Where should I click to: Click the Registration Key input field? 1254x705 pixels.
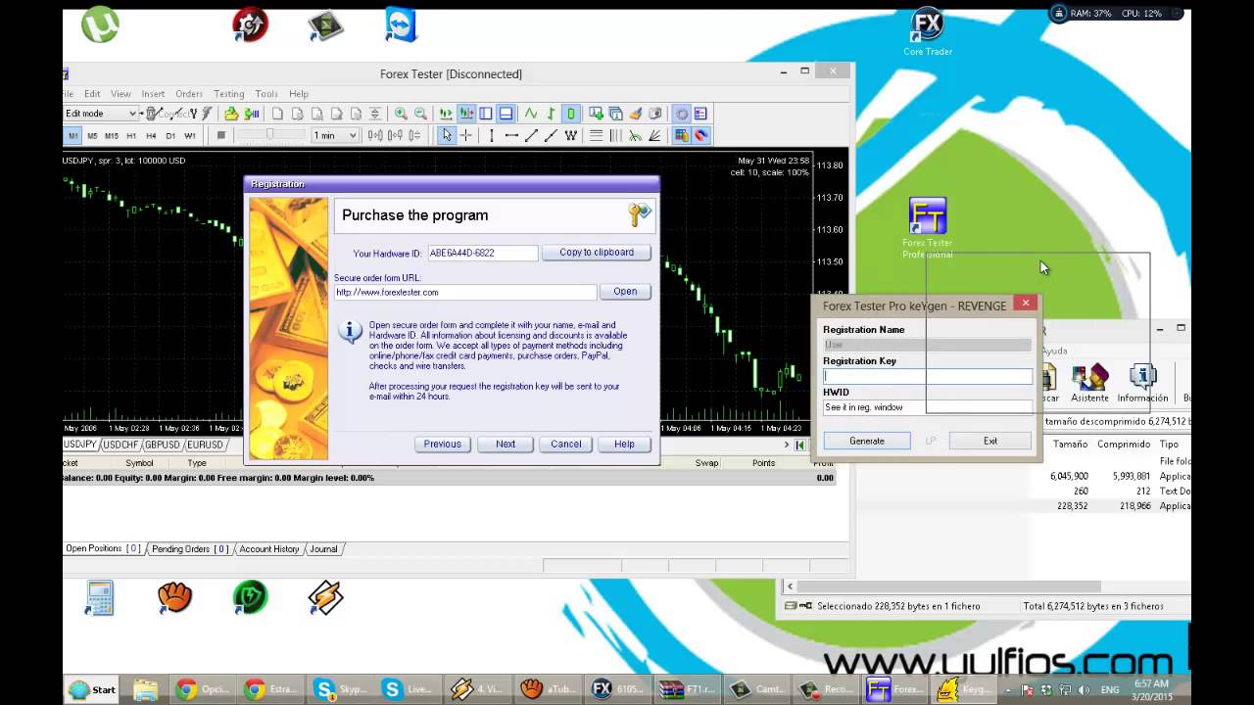point(928,376)
